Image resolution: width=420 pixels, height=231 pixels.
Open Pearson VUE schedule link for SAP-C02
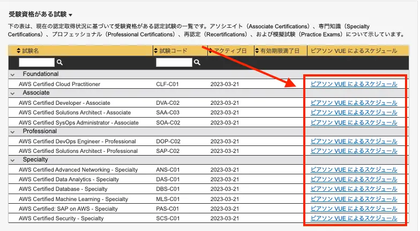click(x=354, y=151)
